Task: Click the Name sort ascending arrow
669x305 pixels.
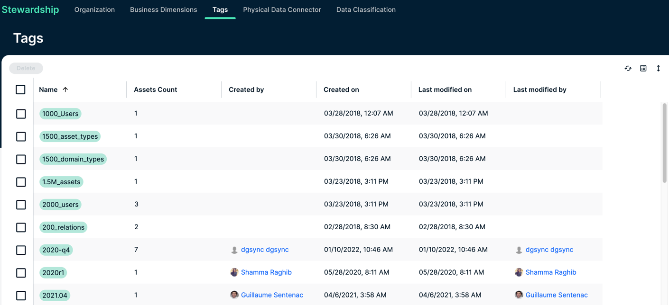Action: (x=65, y=90)
